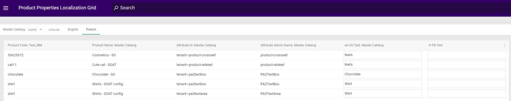Click the fr-FR Text column header

tap(436, 45)
